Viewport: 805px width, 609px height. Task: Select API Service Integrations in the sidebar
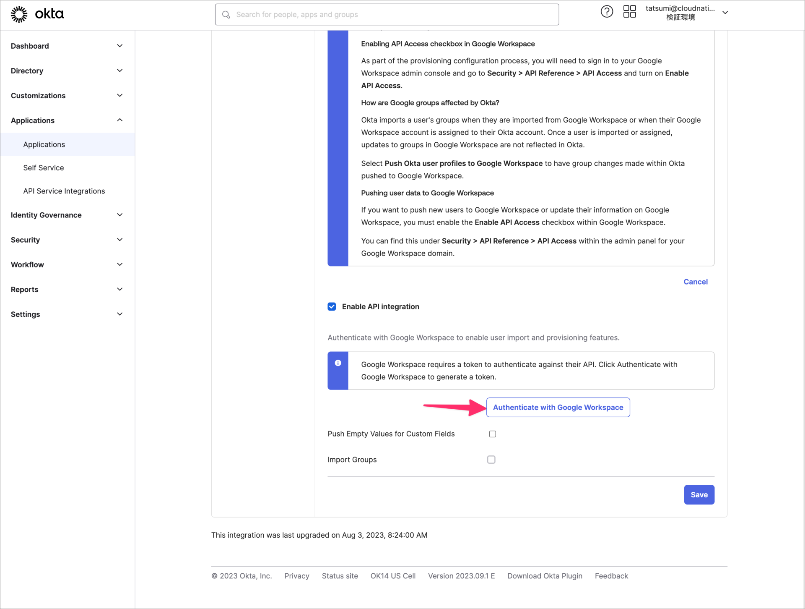(64, 191)
